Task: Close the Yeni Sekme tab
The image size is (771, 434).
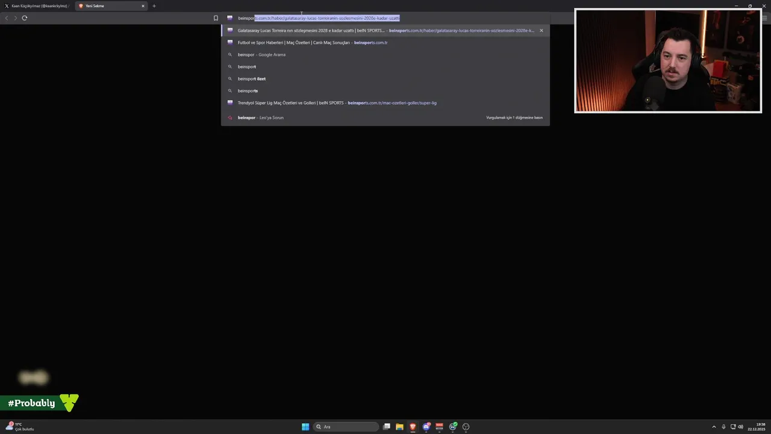Action: [143, 6]
